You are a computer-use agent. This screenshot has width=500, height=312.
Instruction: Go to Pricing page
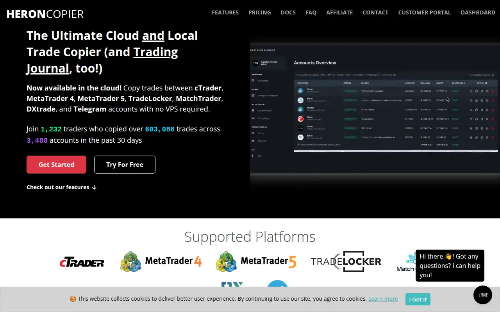(x=259, y=12)
